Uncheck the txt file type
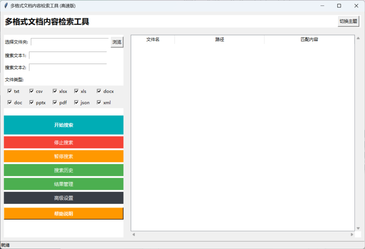Screen dimensions: 365x249 tap(10, 91)
